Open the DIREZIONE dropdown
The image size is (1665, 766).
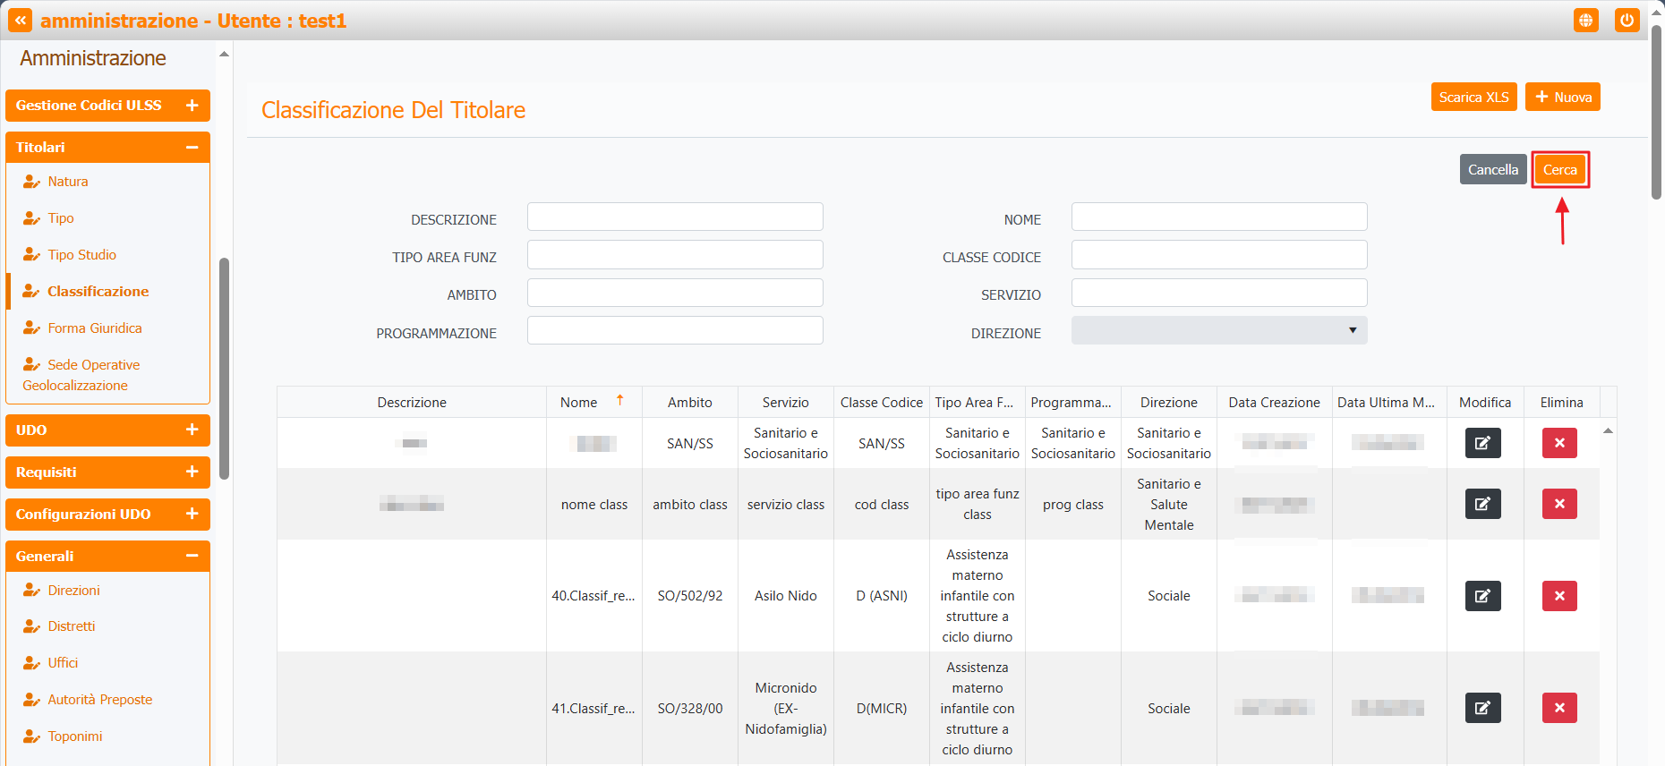click(x=1218, y=330)
